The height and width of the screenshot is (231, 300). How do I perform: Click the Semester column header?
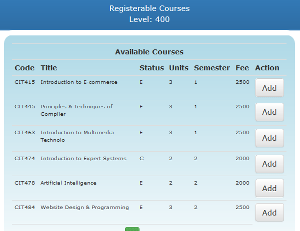212,68
